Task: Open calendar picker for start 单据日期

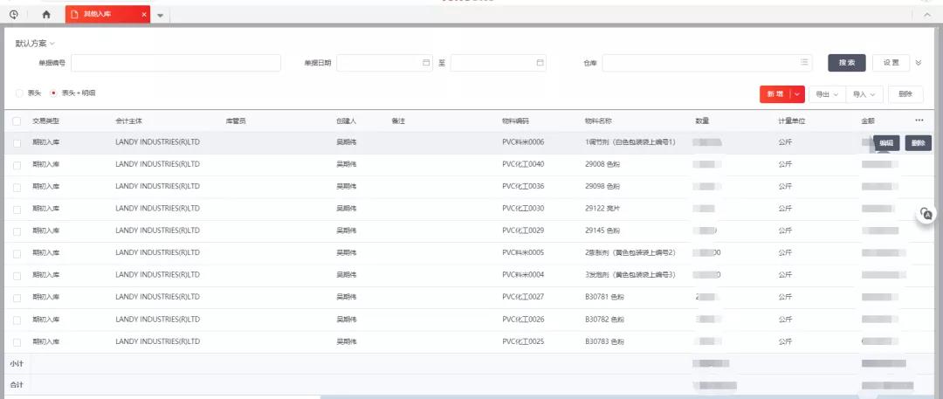Action: (x=426, y=63)
